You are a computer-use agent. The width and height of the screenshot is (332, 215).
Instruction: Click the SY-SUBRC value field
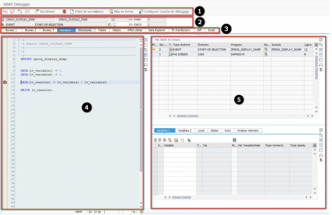pos(156,20)
